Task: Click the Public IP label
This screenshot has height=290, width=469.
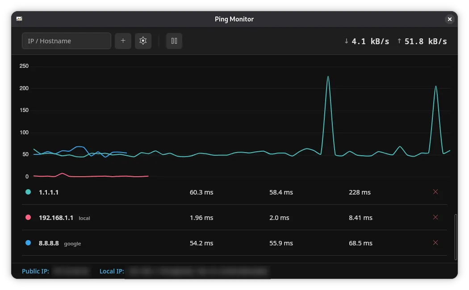Action: coord(35,271)
